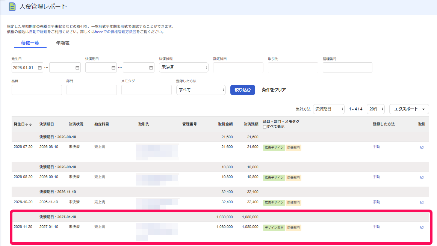The height and width of the screenshot is (246, 437).
Task: Open freeeでの債権管理方法 help link
Action: tap(115, 32)
